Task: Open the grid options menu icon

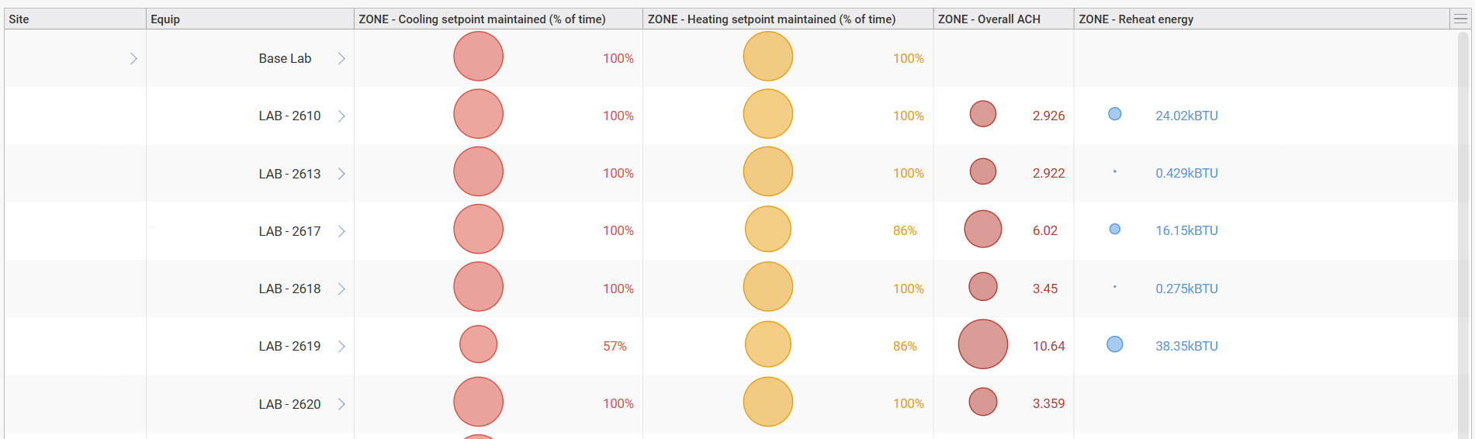Action: pos(1460,19)
